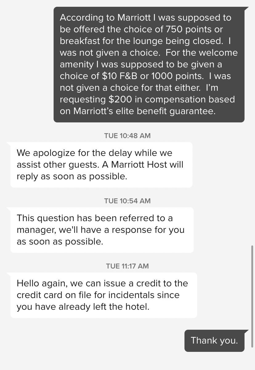Screen dimensions: 255x370
Task: Select the 'referred to a manager' message bubble
Action: pyautogui.click(x=102, y=230)
